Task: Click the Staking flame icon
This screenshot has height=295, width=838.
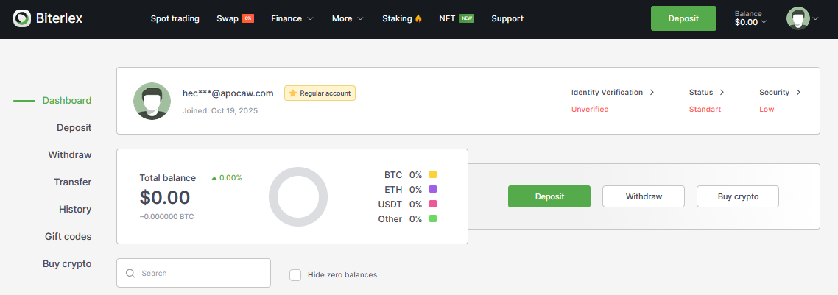Action: pos(419,18)
